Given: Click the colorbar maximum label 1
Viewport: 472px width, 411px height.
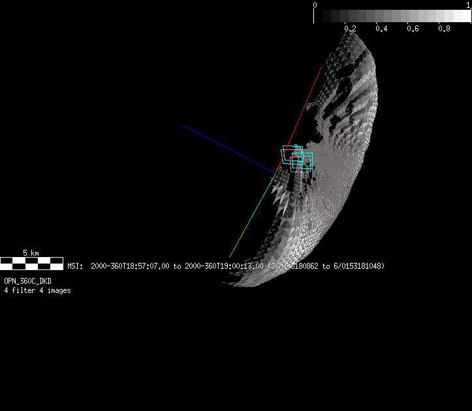Looking at the screenshot, I should pyautogui.click(x=468, y=5).
